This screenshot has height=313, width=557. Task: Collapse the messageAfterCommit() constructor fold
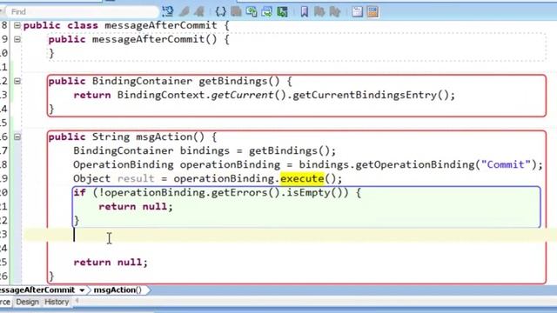tap(17, 39)
